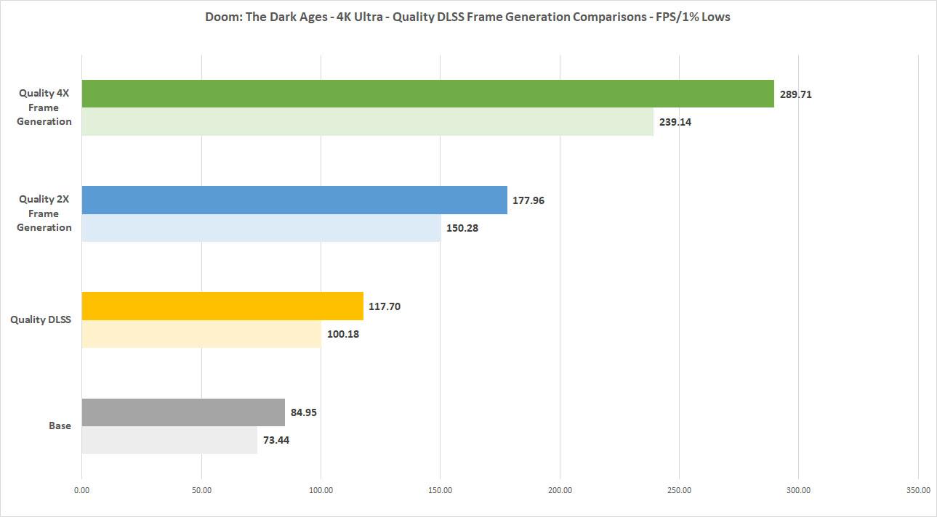Click the light blue 150.28 bar
This screenshot has width=937, height=517.
[x=261, y=228]
